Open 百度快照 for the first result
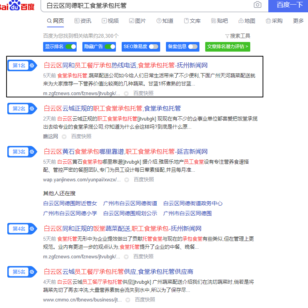Screen dimensions: 308x308 [143, 93]
